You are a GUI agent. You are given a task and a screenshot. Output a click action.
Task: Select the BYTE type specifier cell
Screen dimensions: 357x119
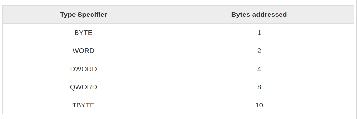83,33
